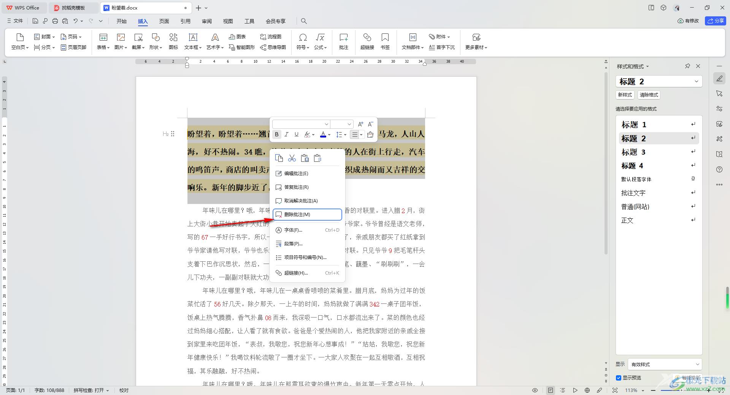The width and height of the screenshot is (730, 395).
Task: Click the 有修改 status button
Action: click(689, 21)
